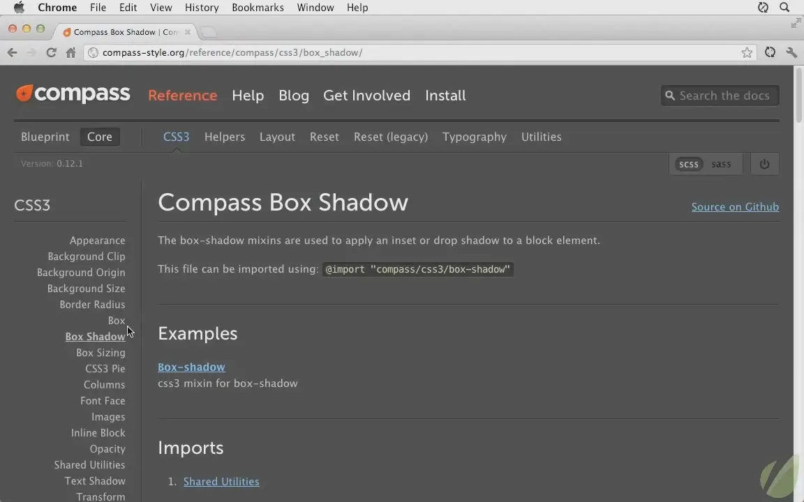Open the View menu
This screenshot has height=502, width=804.
pyautogui.click(x=161, y=8)
